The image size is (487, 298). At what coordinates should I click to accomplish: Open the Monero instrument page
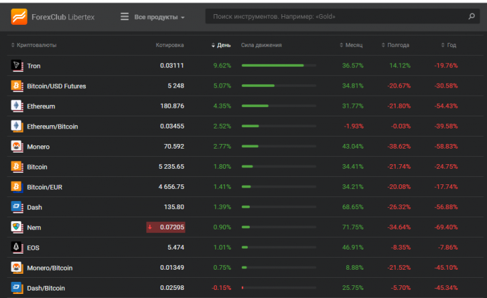click(38, 147)
